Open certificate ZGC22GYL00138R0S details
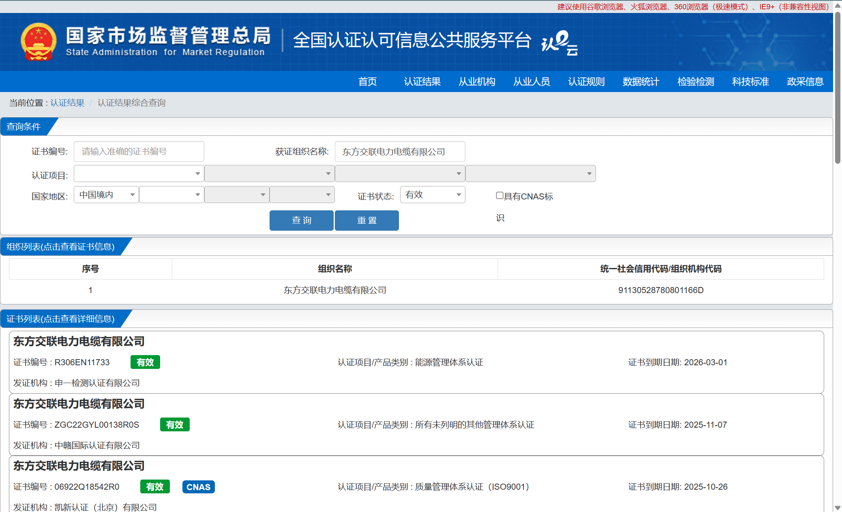Viewport: 842px width, 512px height. pos(416,424)
